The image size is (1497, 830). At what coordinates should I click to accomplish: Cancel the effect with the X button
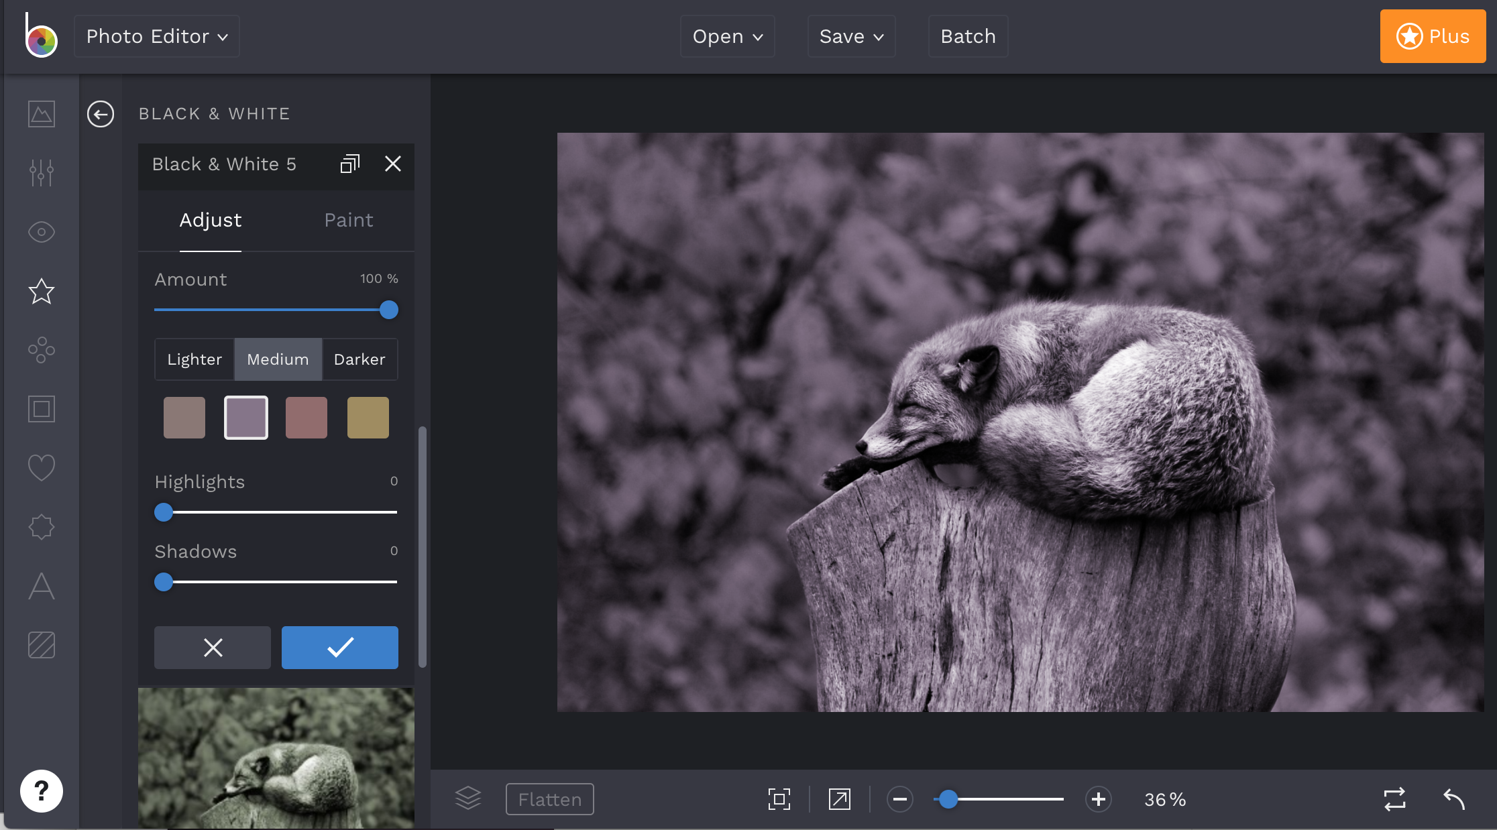coord(213,648)
